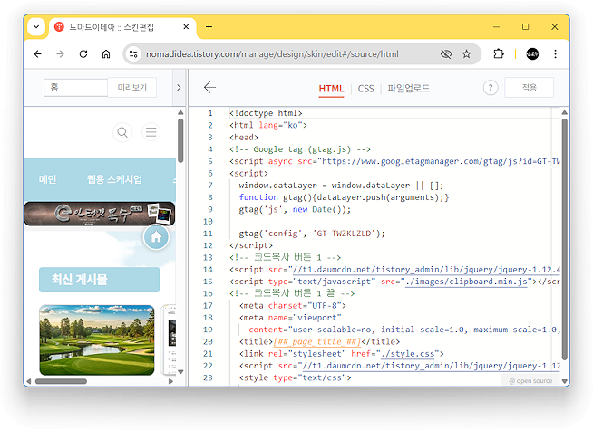Reload the current page
593x430 pixels.
(83, 54)
